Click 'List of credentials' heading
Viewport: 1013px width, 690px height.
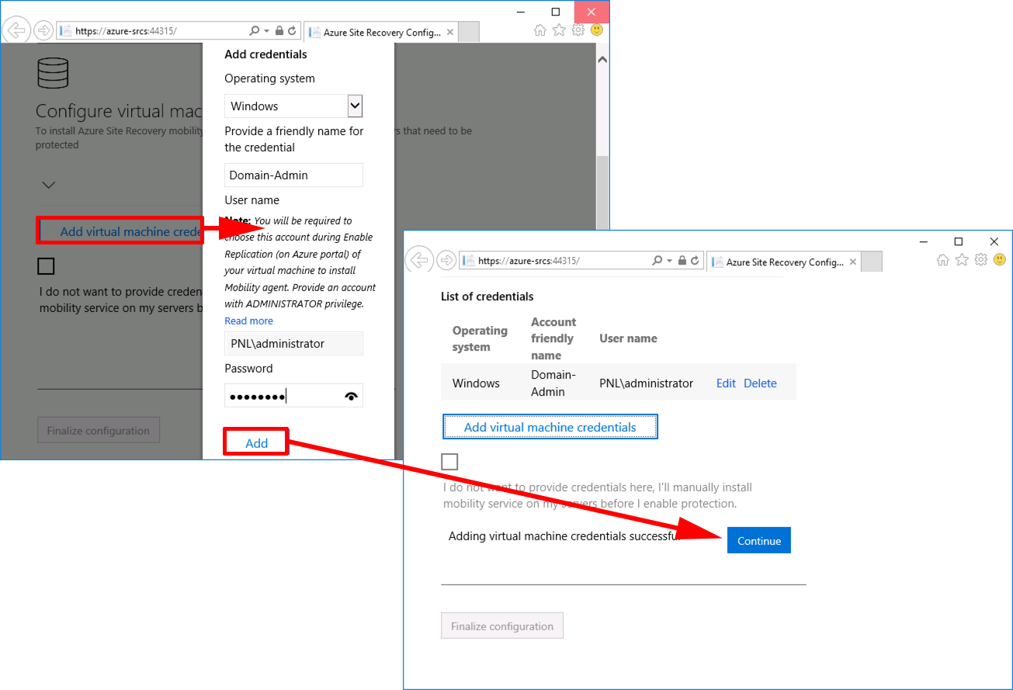click(487, 296)
